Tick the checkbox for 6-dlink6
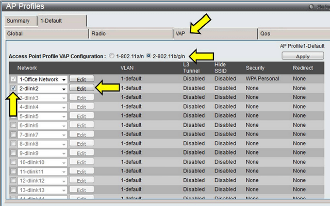 13,125
